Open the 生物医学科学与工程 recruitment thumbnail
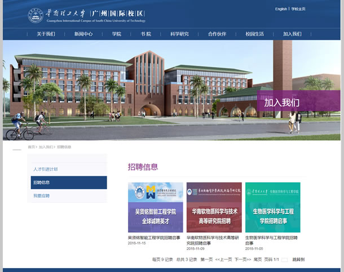 tap(273, 207)
